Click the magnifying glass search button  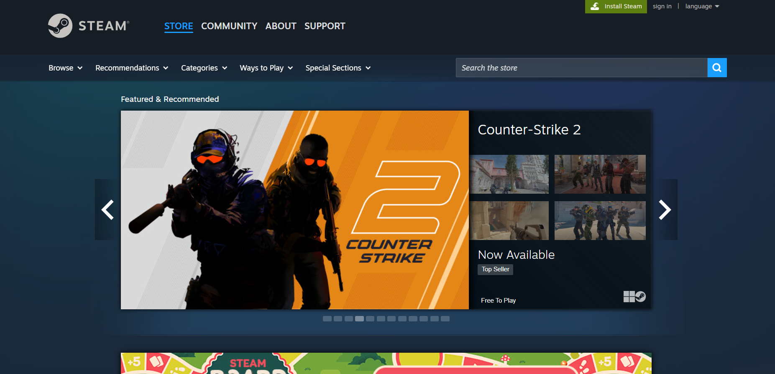click(x=717, y=68)
